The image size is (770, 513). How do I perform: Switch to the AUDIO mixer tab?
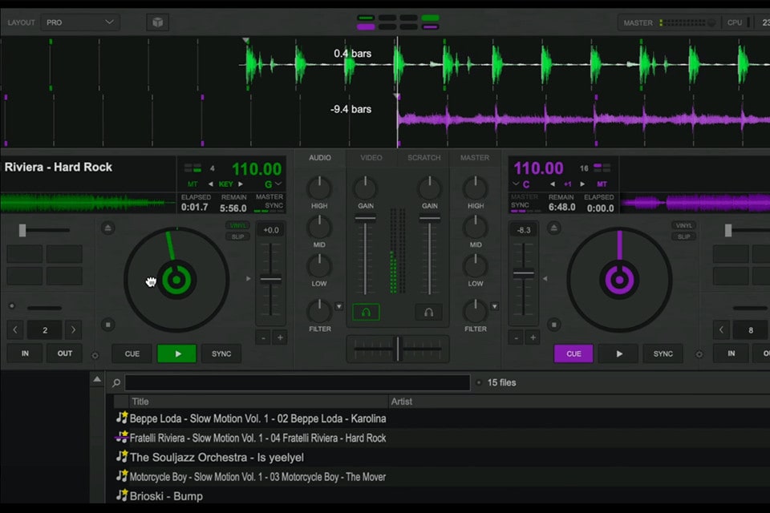[x=320, y=158]
